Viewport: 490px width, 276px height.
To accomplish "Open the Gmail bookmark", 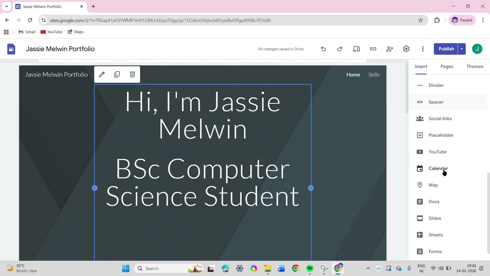I will pos(27,32).
